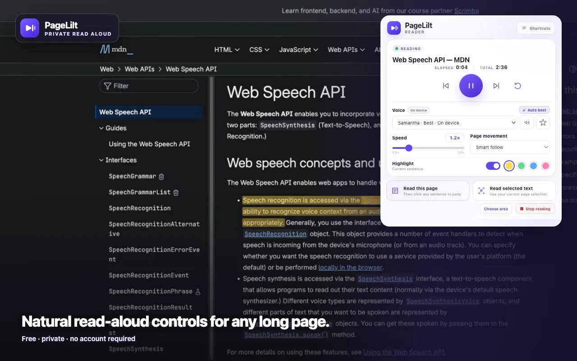Go to Web APIs in the breadcrumb
Viewport: 577px width, 361px height.
(x=140, y=69)
